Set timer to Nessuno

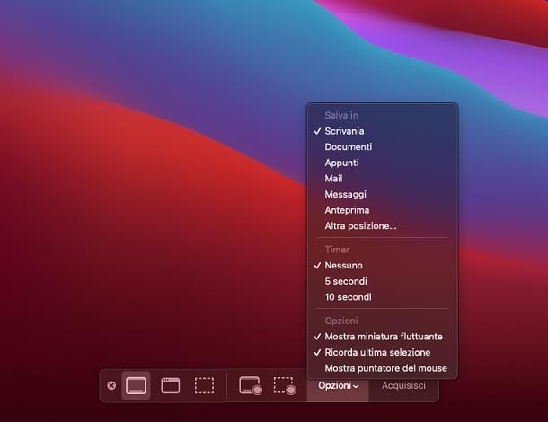pyautogui.click(x=383, y=266)
